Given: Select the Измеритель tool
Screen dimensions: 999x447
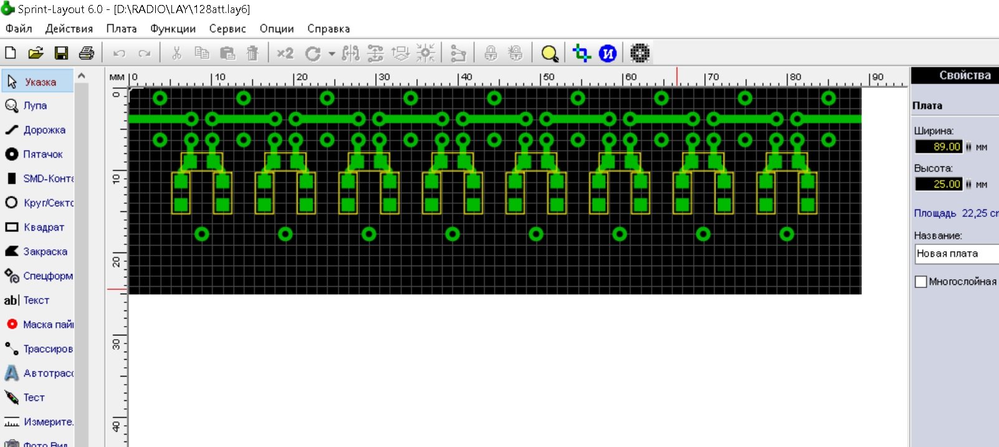Looking at the screenshot, I should coord(38,422).
